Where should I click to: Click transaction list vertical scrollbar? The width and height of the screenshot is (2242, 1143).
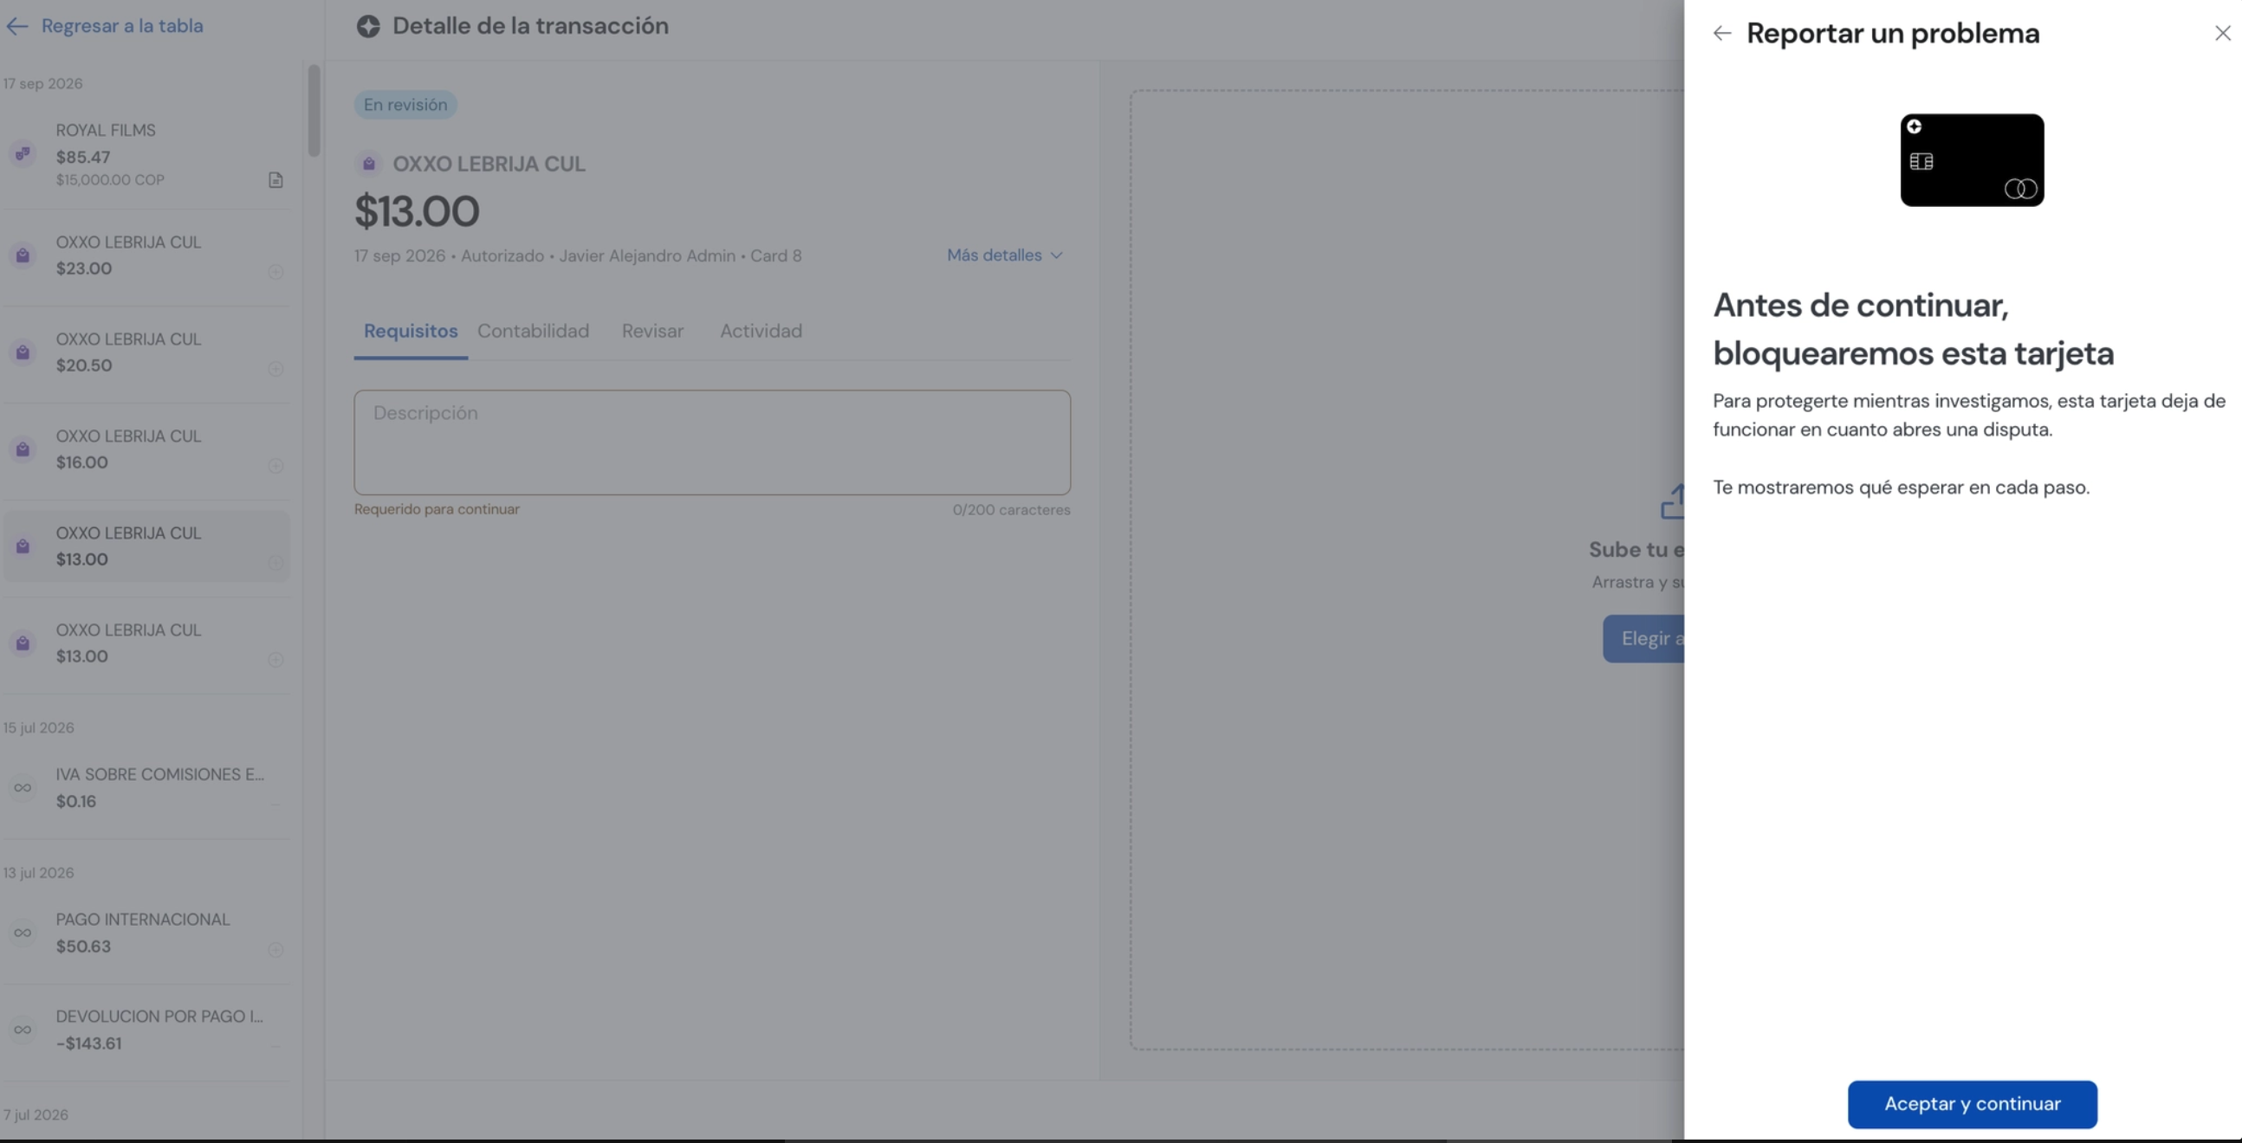(314, 111)
